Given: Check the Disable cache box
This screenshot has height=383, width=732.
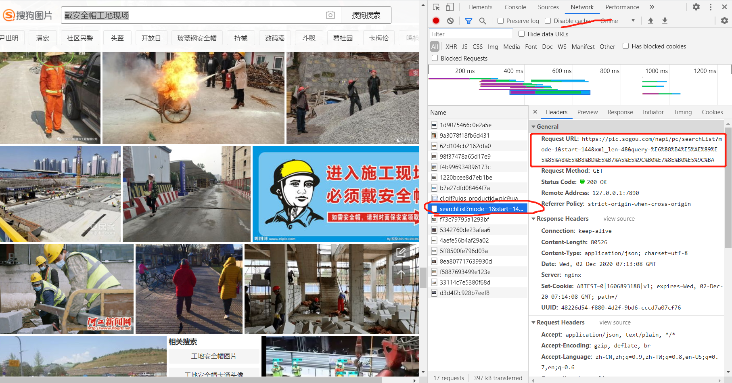Looking at the screenshot, I should [x=548, y=21].
